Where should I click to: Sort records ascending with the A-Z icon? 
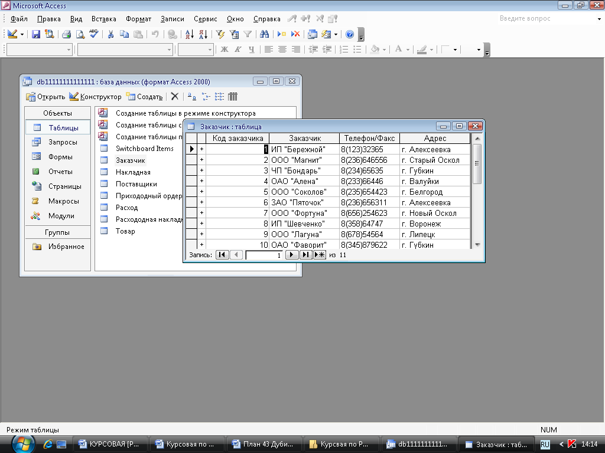pyautogui.click(x=189, y=34)
